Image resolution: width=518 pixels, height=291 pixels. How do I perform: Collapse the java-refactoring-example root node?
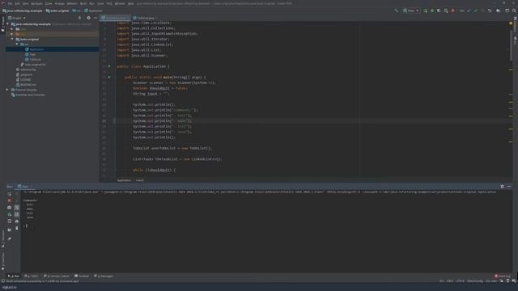coord(7,24)
